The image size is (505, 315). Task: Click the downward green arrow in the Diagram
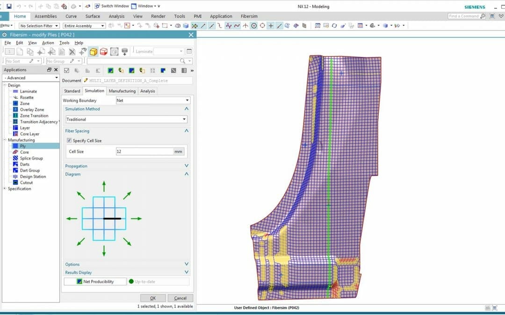point(104,251)
